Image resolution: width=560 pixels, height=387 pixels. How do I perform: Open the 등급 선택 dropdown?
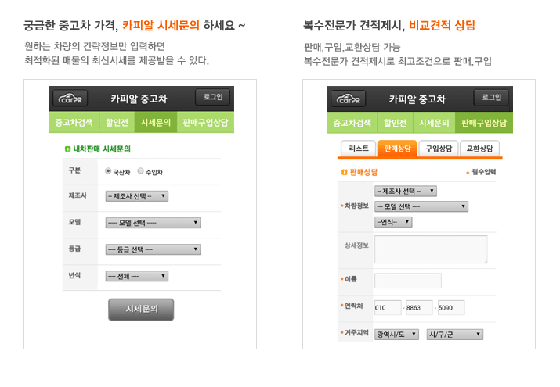(x=153, y=249)
